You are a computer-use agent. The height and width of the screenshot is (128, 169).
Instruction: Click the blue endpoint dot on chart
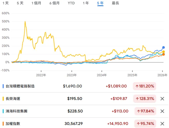[x=163, y=47]
